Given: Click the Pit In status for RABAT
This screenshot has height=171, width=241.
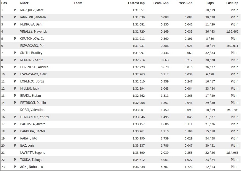Looking at the screenshot, I should 234,138.
